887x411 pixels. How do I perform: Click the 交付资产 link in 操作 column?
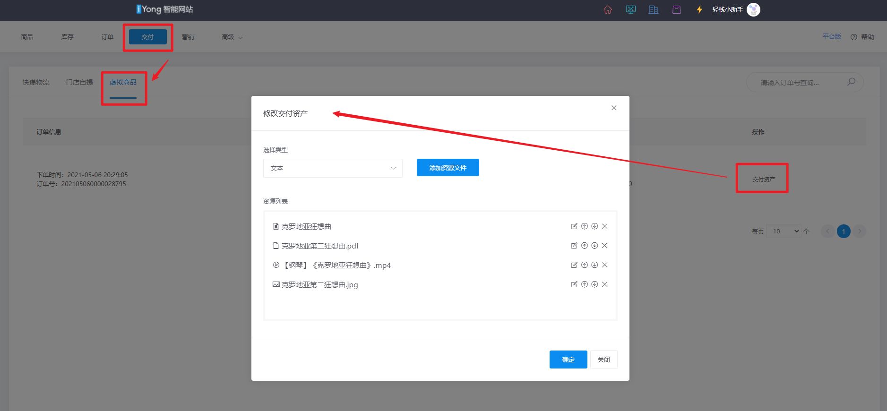point(764,180)
